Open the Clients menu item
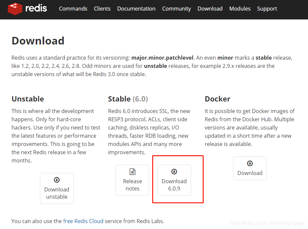Screen dimensions: 308x229 tap(102, 9)
